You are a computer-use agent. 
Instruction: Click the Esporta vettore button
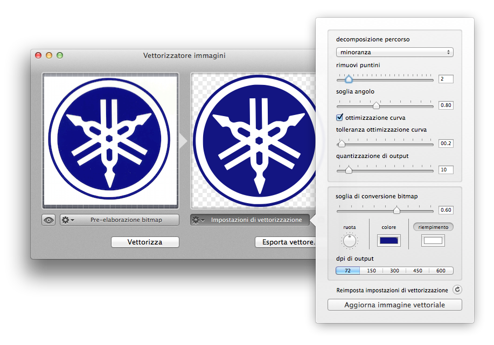[285, 242]
